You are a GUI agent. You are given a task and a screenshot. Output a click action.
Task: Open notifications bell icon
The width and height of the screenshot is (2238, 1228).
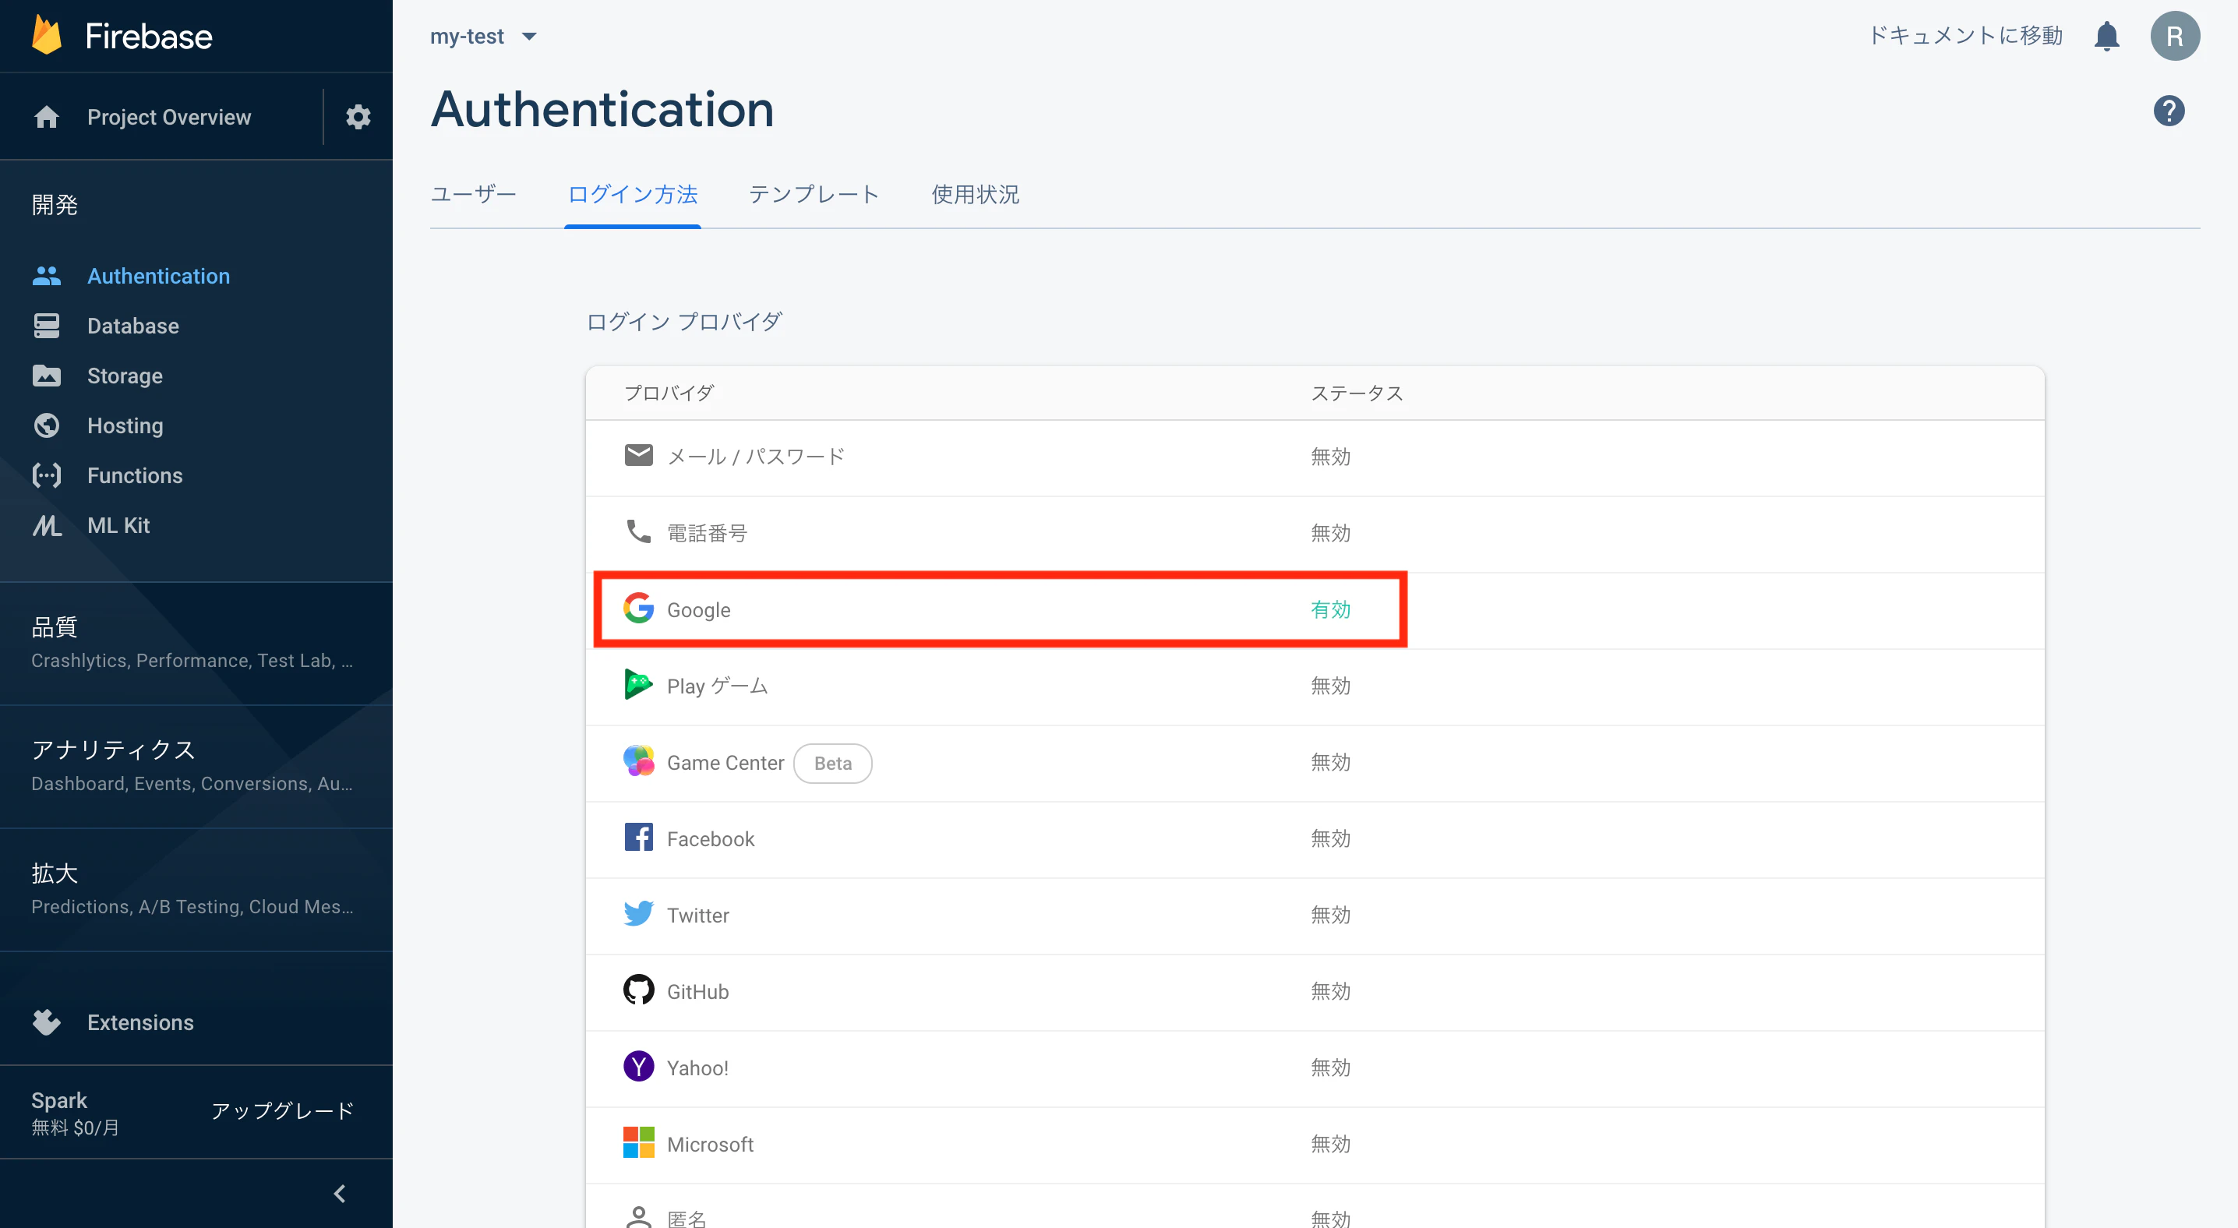coord(2107,37)
